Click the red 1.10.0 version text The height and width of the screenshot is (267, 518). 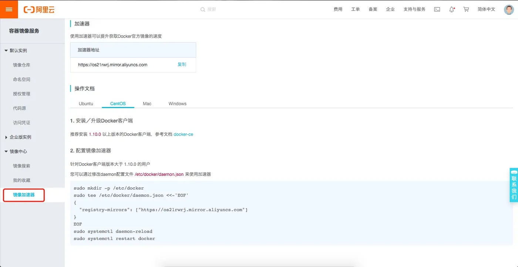95,134
